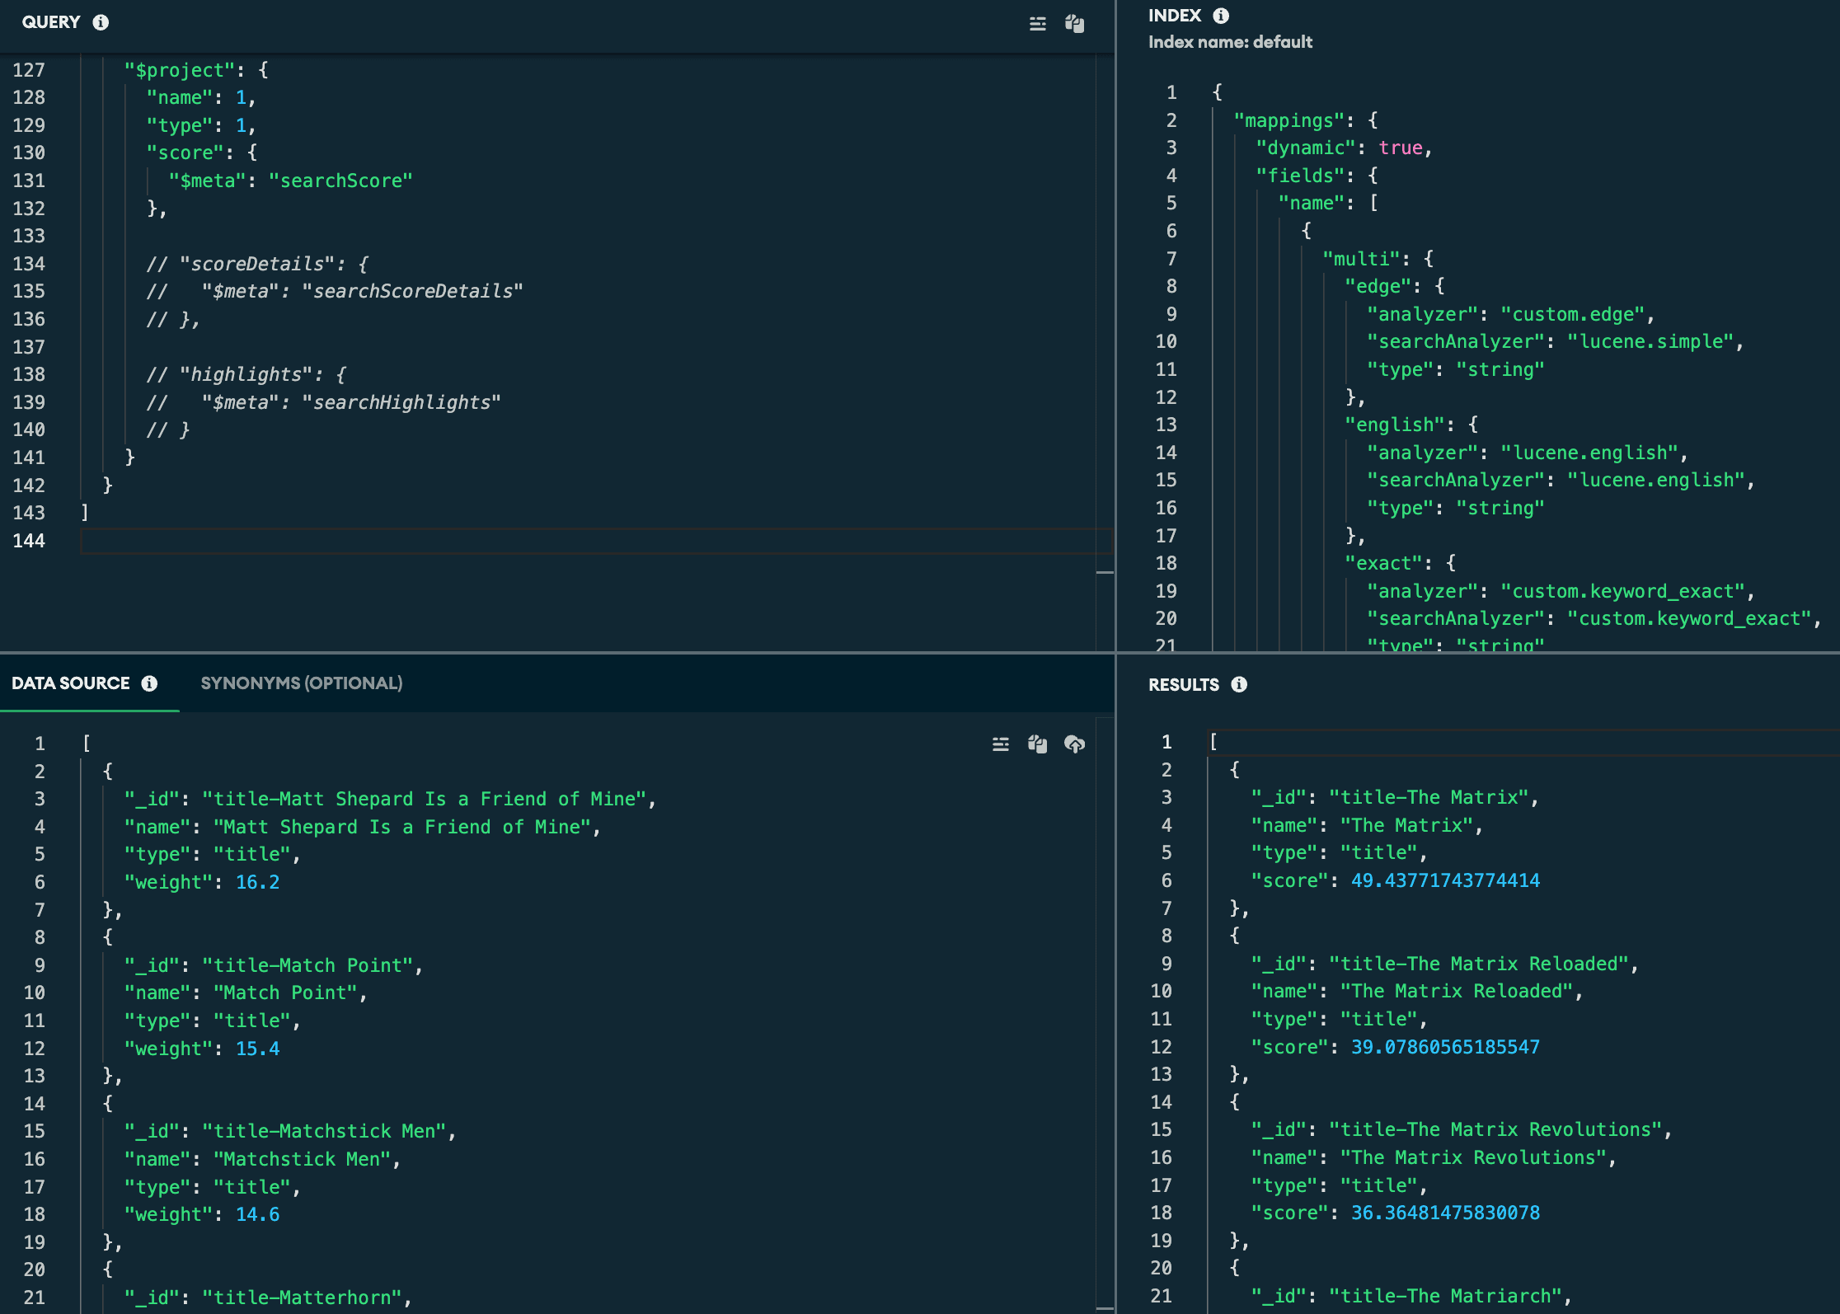Click the info icon next to DATA SOURCE
Viewport: 1840px width, 1314px height.
pos(149,683)
